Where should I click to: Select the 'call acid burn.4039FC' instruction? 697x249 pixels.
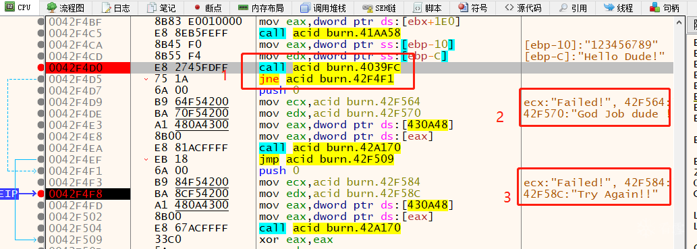[x=330, y=67]
